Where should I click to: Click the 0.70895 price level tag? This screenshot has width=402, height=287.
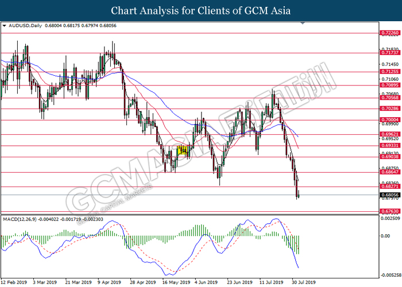point(389,85)
